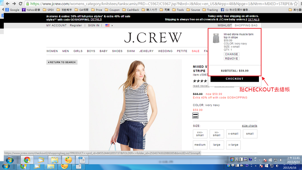Open the Coupon bookmarks folder
The height and width of the screenshot is (170, 302).
112,10
